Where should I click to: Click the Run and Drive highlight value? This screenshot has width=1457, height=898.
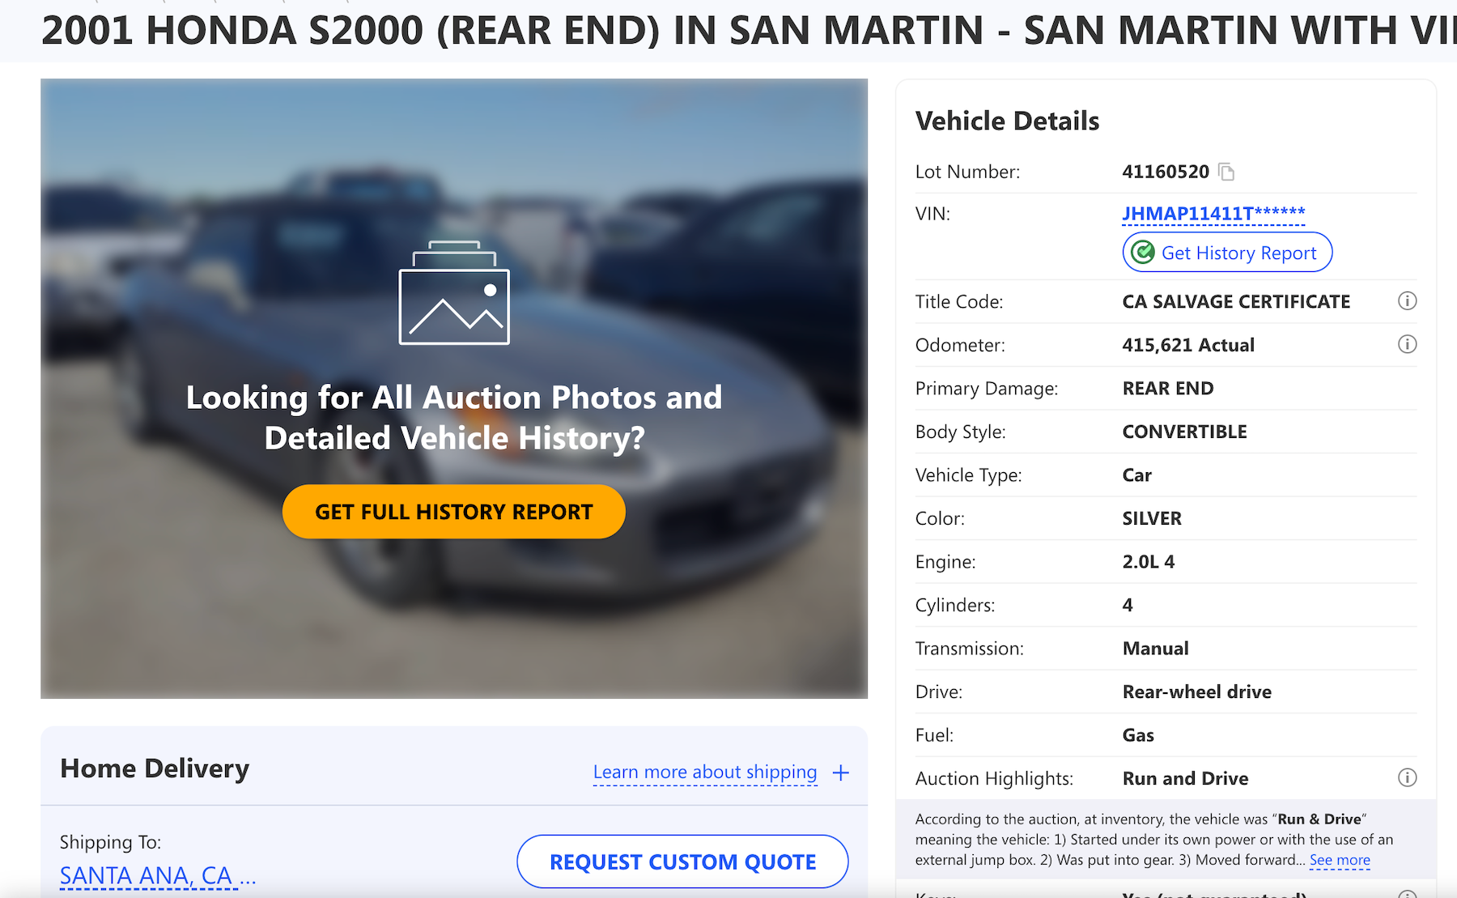(x=1185, y=778)
